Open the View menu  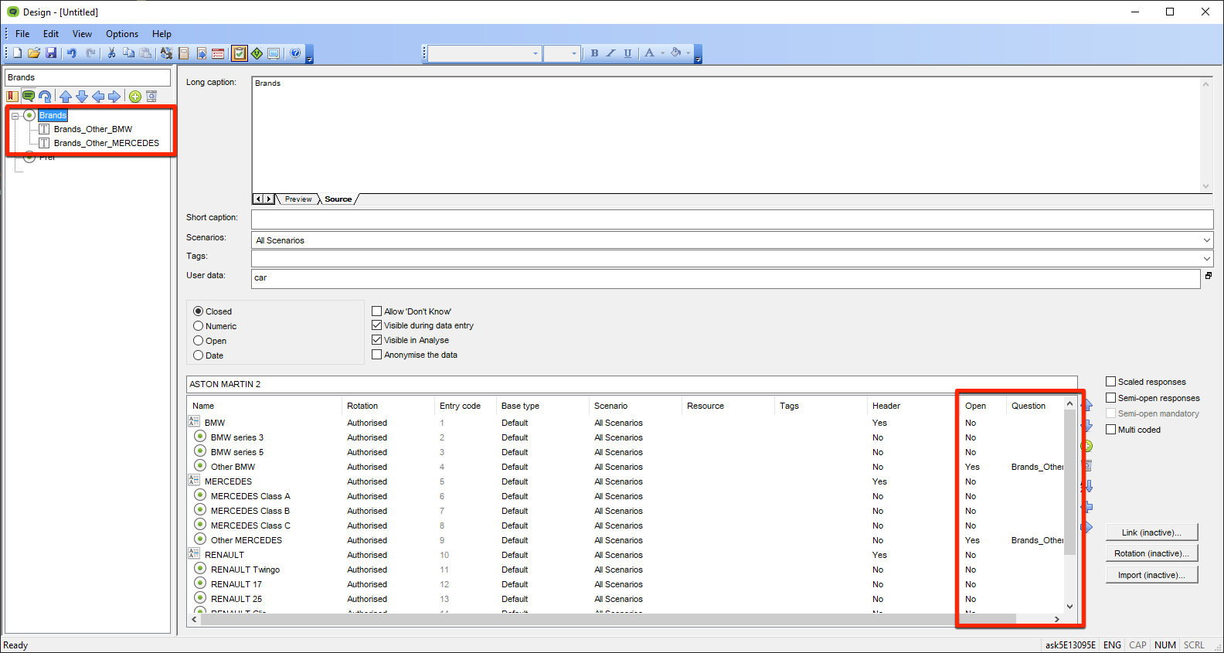point(82,34)
